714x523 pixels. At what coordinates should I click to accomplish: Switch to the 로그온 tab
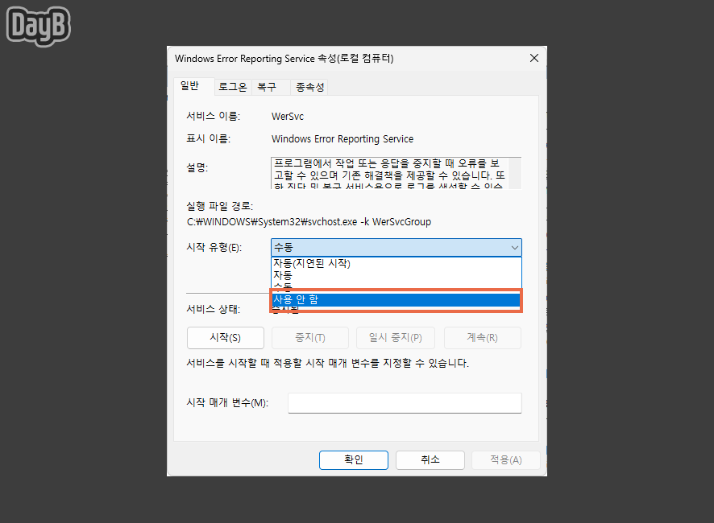(x=232, y=86)
